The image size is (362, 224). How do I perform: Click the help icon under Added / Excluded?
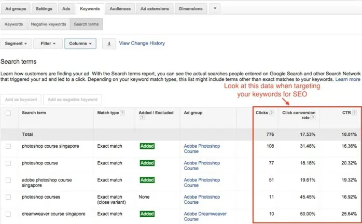coord(142,118)
